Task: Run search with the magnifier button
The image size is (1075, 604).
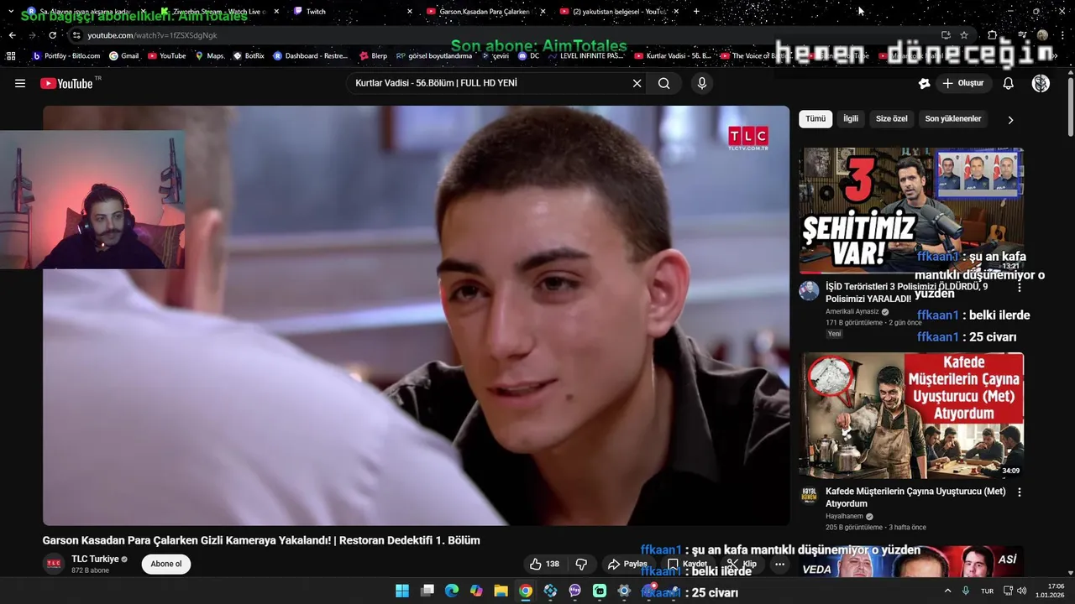Action: tap(664, 83)
